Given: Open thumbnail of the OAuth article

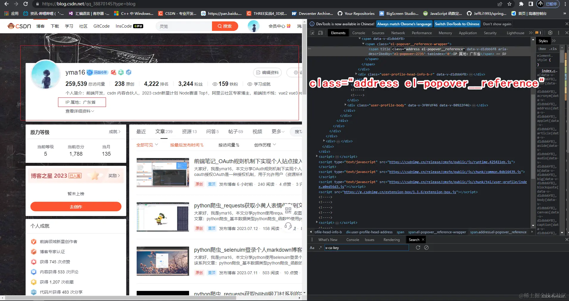Looking at the screenshot, I should [163, 172].
